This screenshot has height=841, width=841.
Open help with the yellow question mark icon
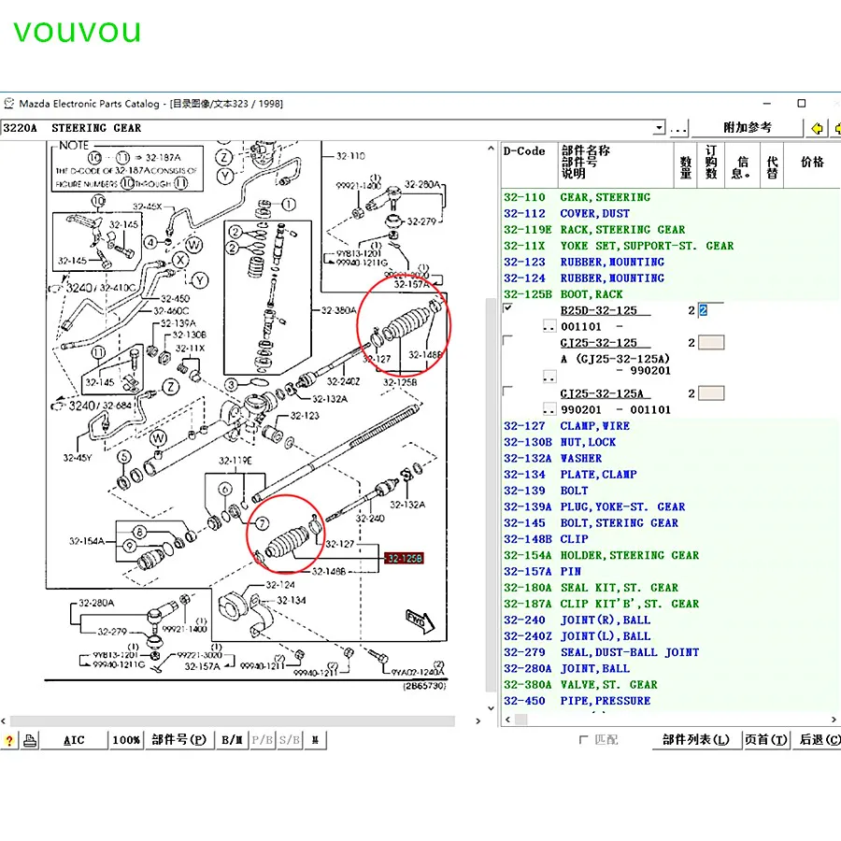pyautogui.click(x=9, y=741)
